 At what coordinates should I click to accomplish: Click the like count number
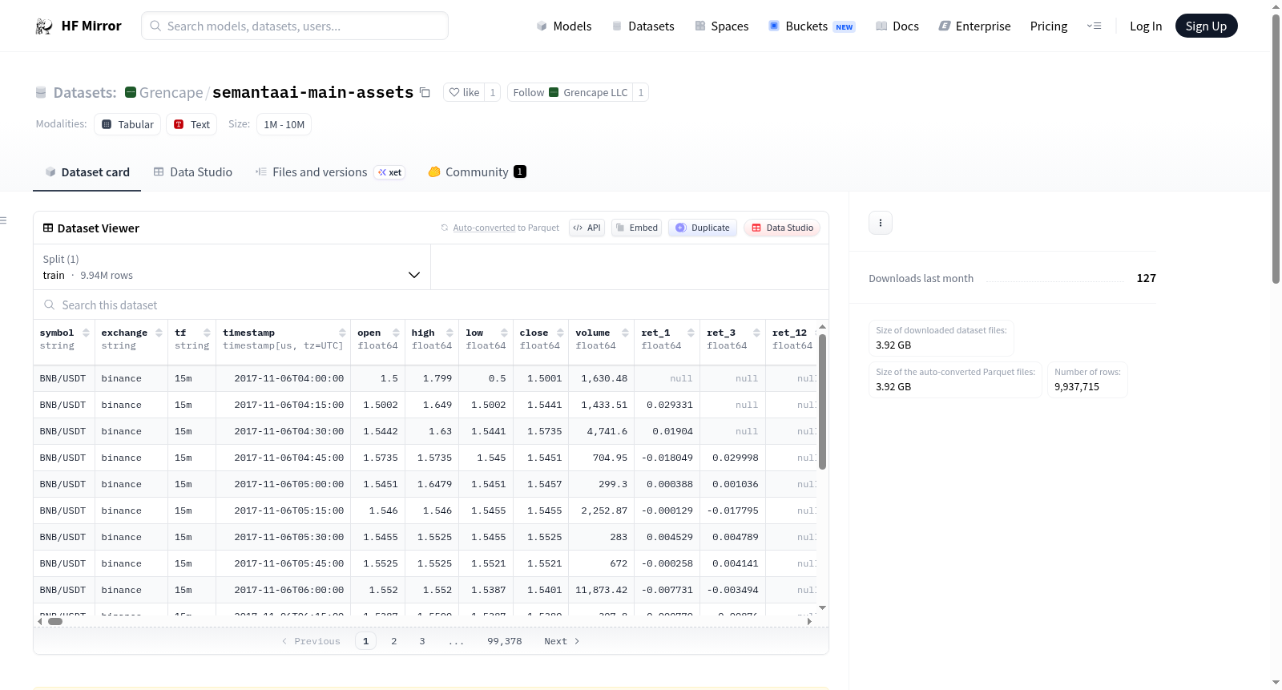(493, 92)
